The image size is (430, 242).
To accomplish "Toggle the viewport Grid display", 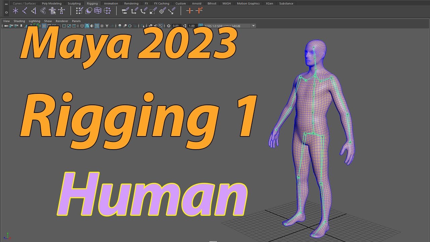I will [44, 26].
